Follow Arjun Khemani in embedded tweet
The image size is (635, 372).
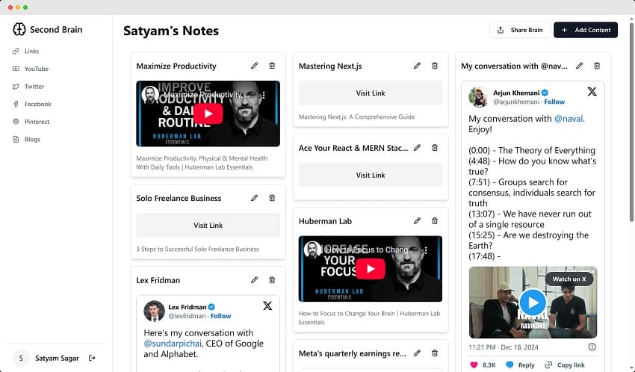pyautogui.click(x=554, y=102)
